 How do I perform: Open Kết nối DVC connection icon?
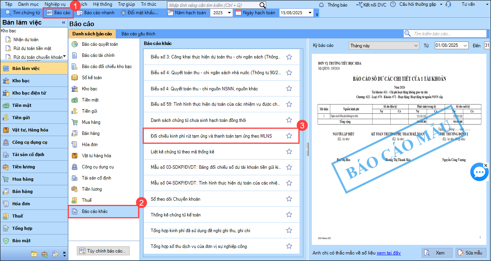coord(360,5)
